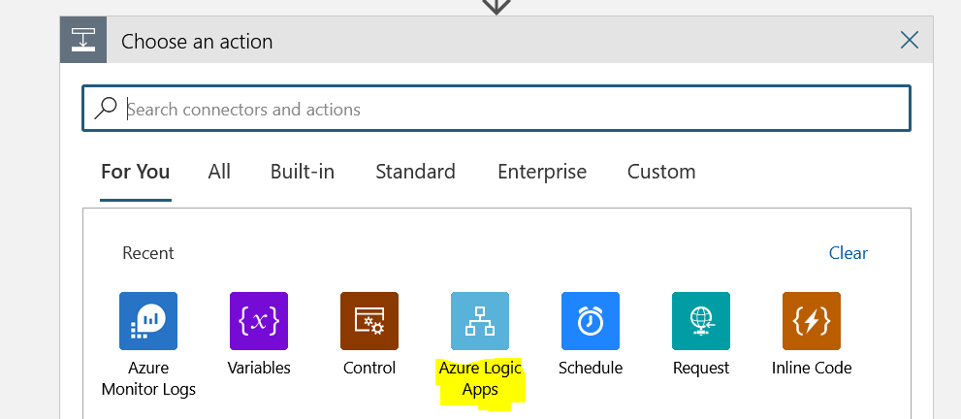The height and width of the screenshot is (419, 961).
Task: Click the Request label text
Action: 701,368
